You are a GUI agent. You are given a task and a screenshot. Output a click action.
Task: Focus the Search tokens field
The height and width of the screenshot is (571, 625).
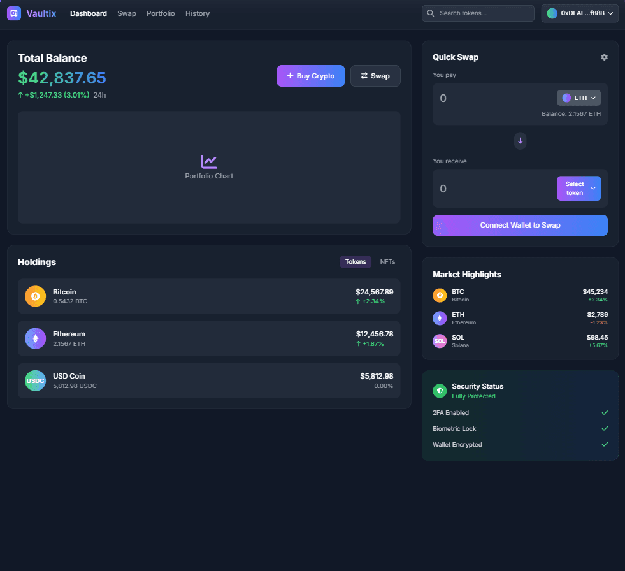click(x=478, y=13)
